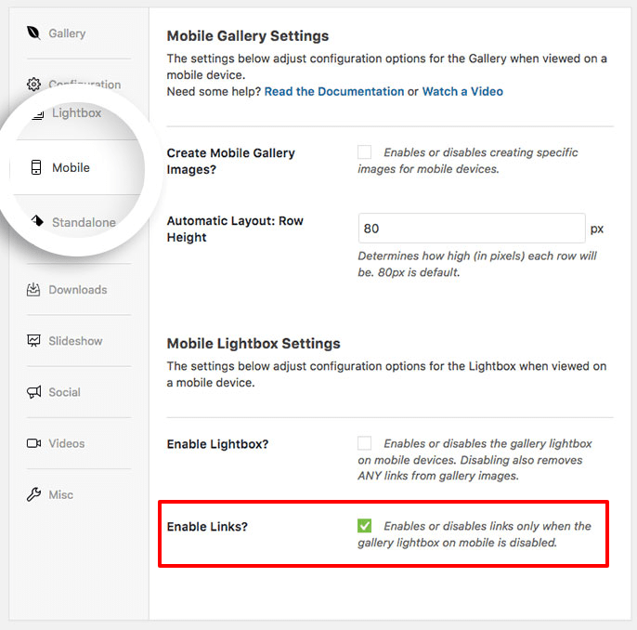Click the Videos camera icon
Image resolution: width=637 pixels, height=630 pixels.
33,443
